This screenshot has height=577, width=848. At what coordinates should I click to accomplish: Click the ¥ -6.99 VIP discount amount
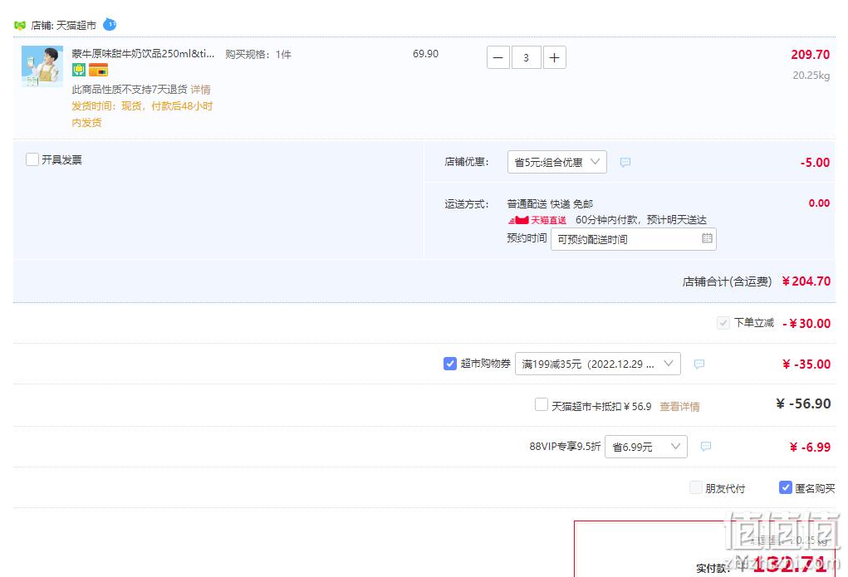point(810,447)
